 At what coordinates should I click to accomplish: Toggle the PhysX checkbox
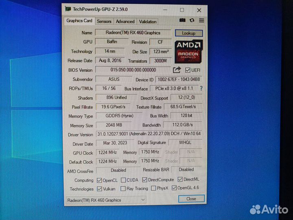[153, 188]
